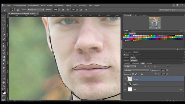Click the navigator zoom slider
This screenshot has height=104, width=185.
pos(159,31)
